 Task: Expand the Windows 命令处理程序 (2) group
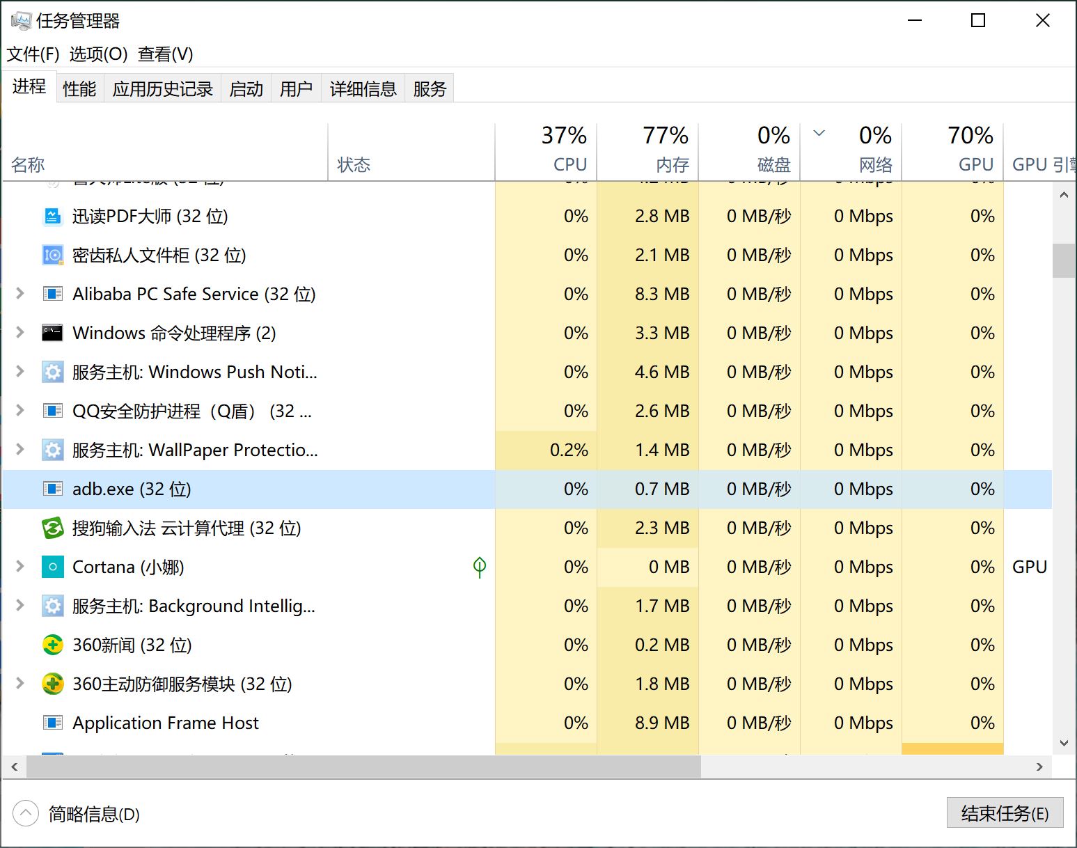pos(20,333)
